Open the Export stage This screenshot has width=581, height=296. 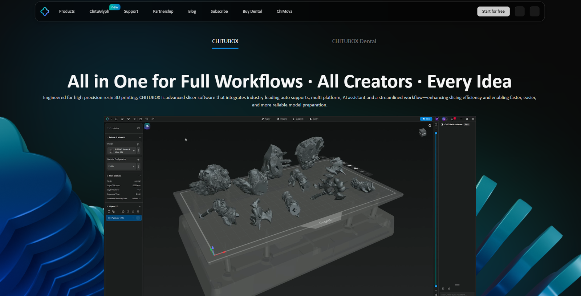tap(314, 119)
